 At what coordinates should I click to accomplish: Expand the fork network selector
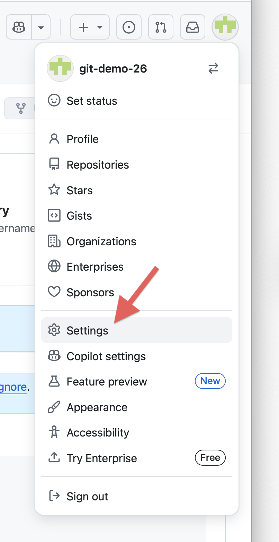[21, 108]
